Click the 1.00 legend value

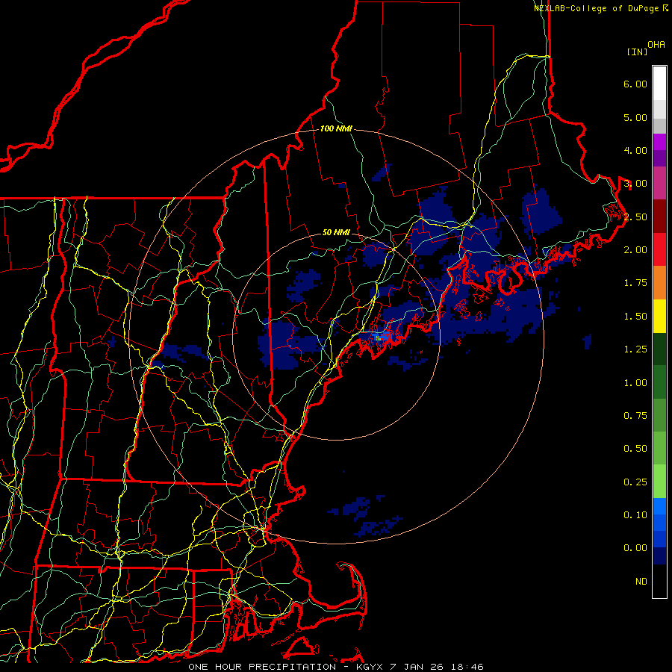click(635, 383)
